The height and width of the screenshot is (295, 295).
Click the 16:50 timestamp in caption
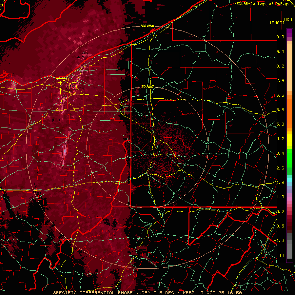[234, 293]
